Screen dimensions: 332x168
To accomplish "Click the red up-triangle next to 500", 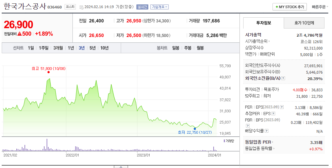I will [19, 34].
